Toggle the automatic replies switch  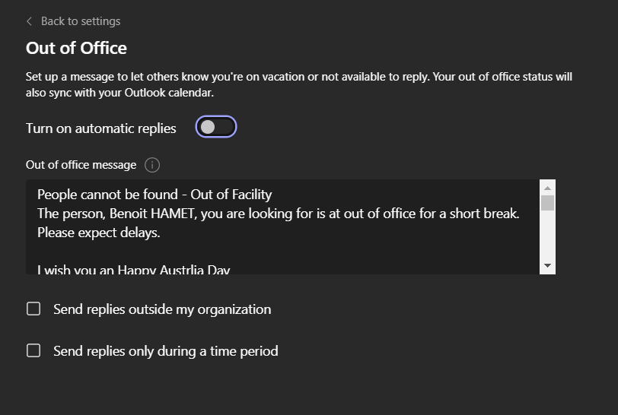216,127
